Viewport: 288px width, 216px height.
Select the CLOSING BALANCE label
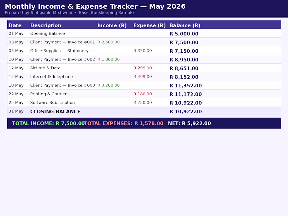pos(55,112)
